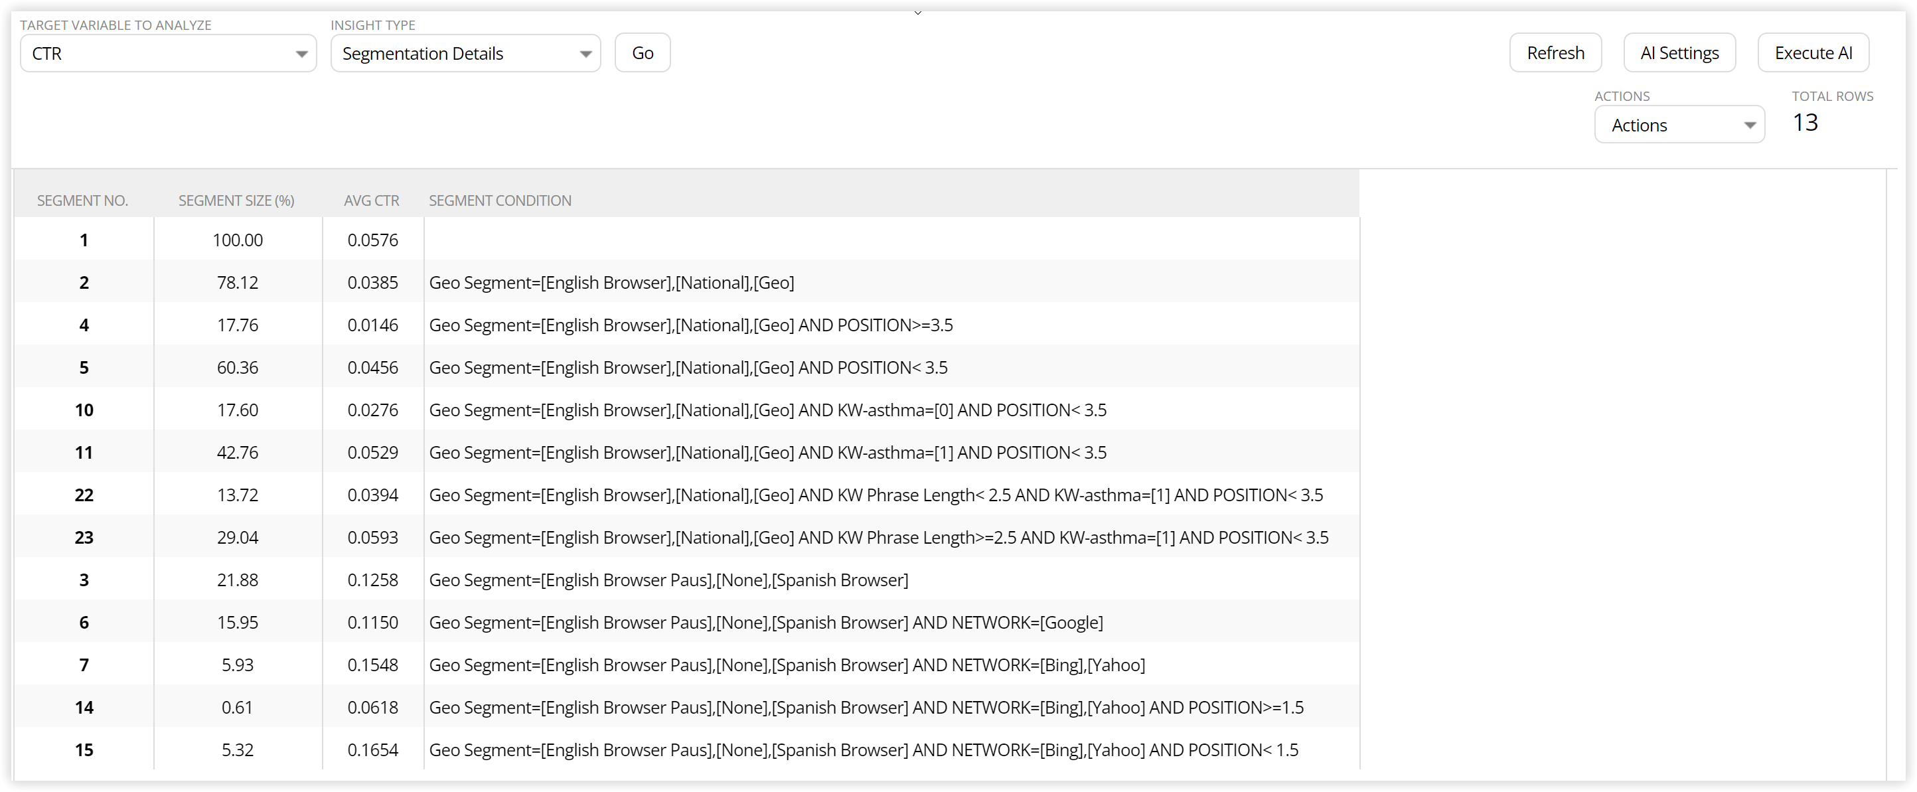The height and width of the screenshot is (792, 1917).
Task: Sort by the Avg CTR column header
Action: [x=371, y=201]
